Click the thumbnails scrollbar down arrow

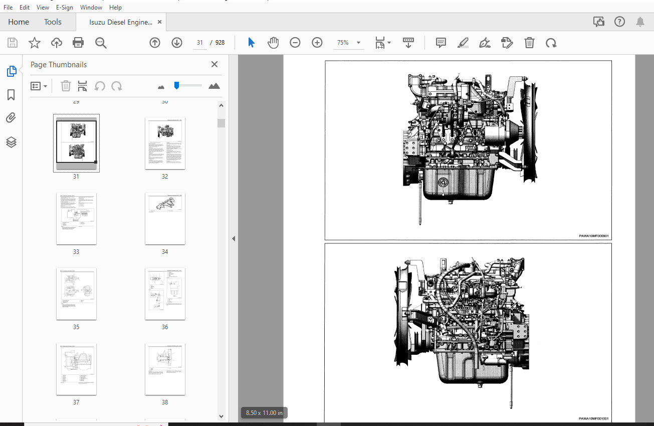tap(222, 416)
